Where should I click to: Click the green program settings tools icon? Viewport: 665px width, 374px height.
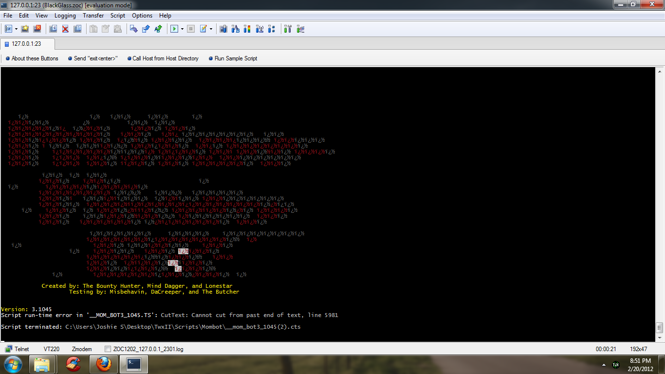coord(288,29)
